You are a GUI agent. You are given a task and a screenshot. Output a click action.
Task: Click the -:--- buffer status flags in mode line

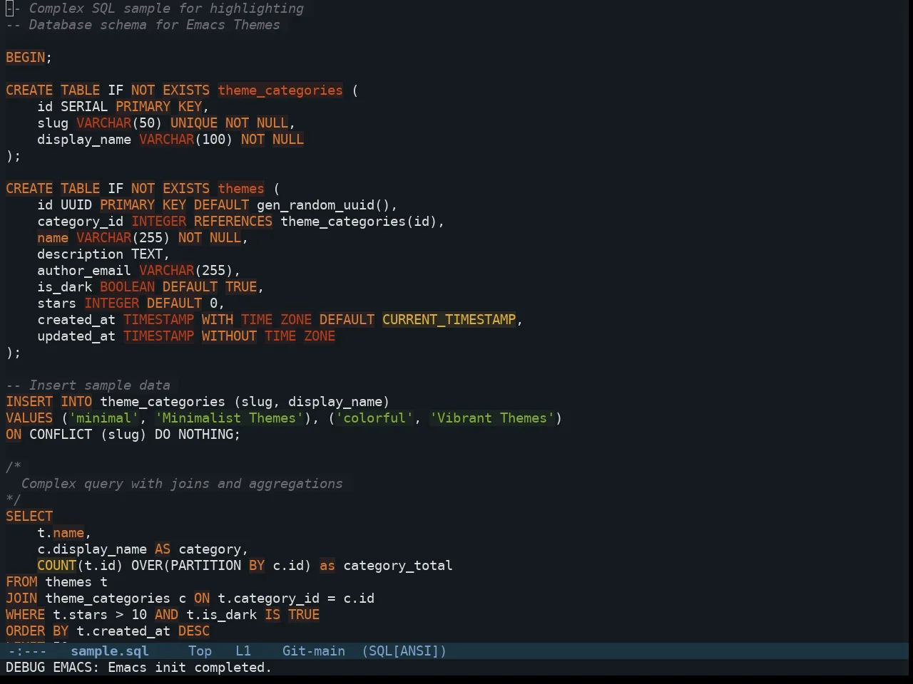(27, 651)
